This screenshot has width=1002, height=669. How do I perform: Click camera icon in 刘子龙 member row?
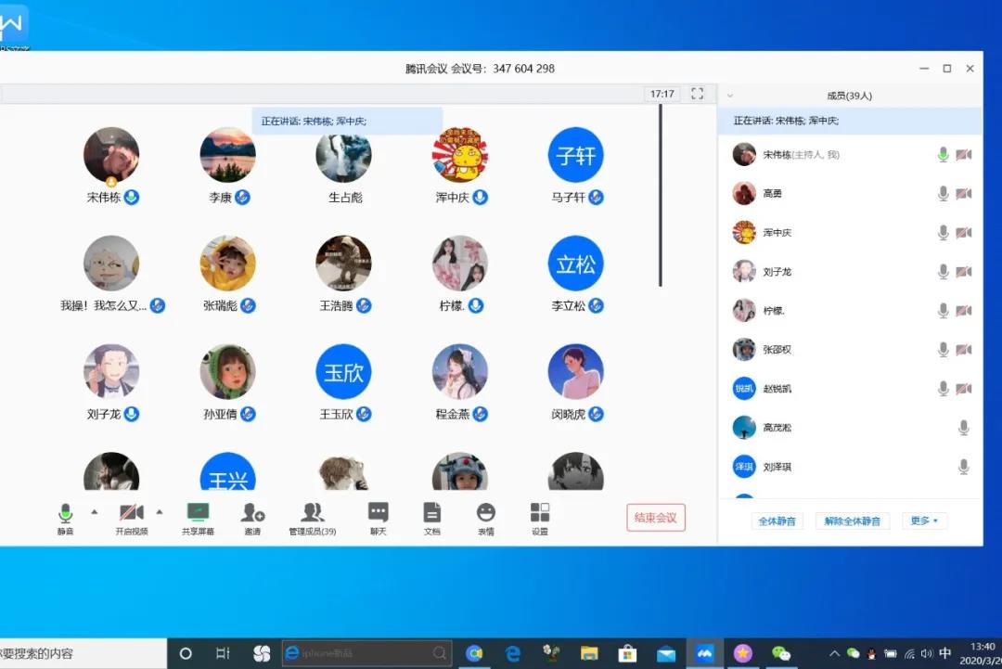click(x=964, y=272)
